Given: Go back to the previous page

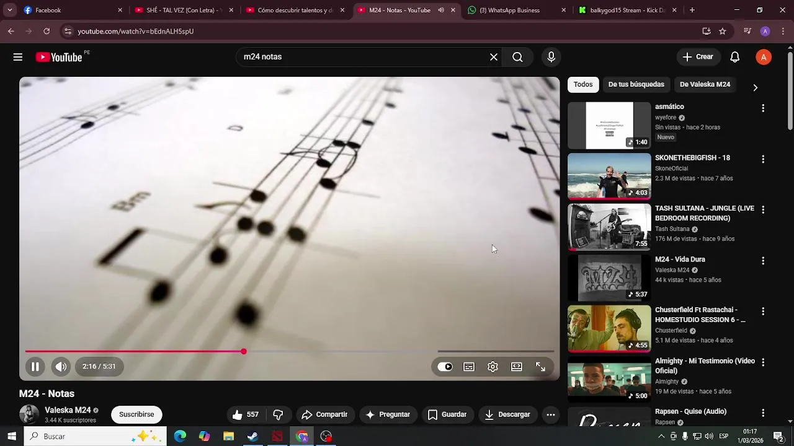Looking at the screenshot, I should (x=11, y=31).
